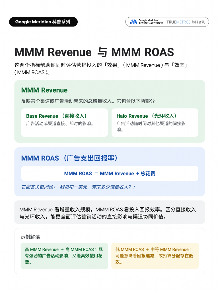Click the text 广告活动随时间对其他渠道的间接影响
The height and width of the screenshot is (292, 218).
[x=151, y=126]
